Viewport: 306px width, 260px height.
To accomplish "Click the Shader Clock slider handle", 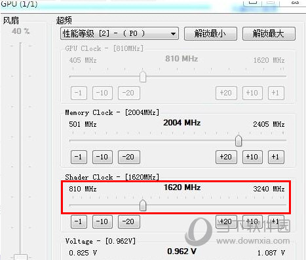I will click(143, 205).
